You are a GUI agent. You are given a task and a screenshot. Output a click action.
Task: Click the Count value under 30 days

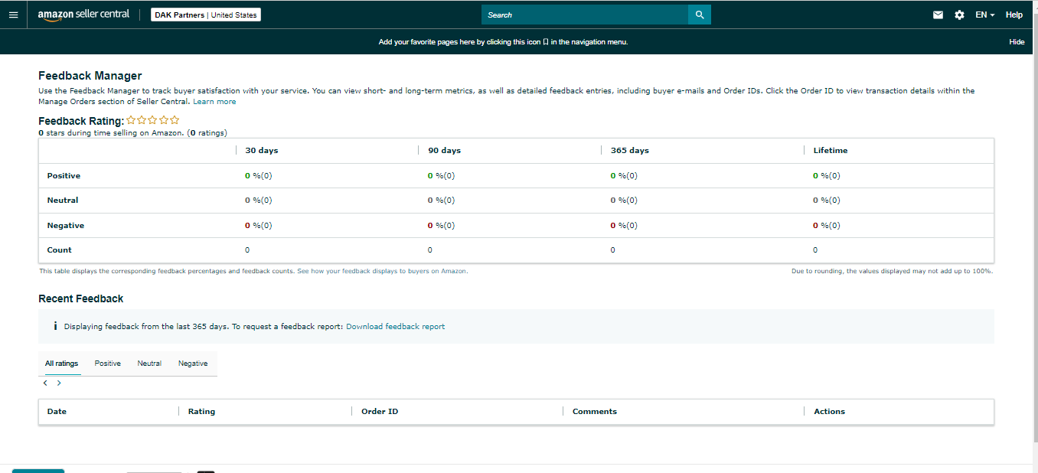click(247, 250)
